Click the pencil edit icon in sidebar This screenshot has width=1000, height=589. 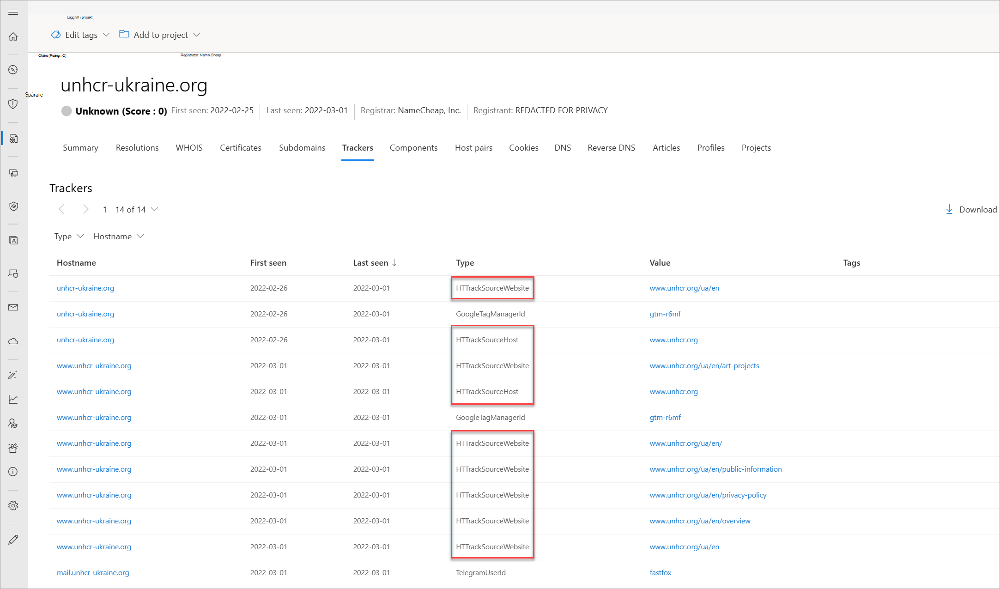(x=13, y=540)
